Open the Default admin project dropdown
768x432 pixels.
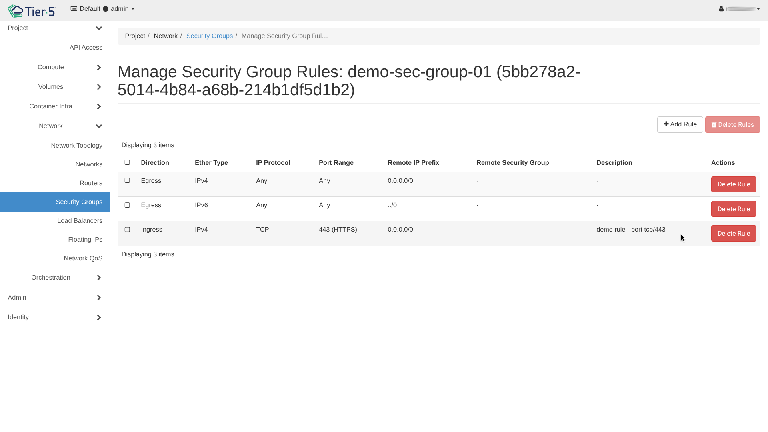(x=103, y=9)
